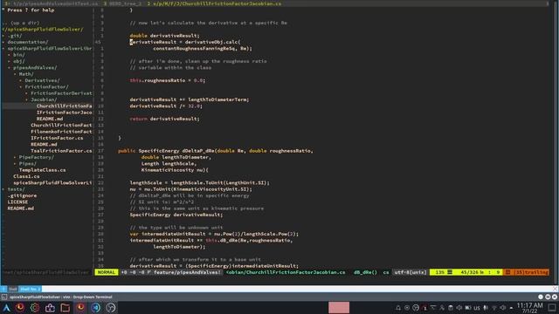This screenshot has height=314, width=559.
Task: Collapse the FrictionFactor folder
Action: click(44, 87)
